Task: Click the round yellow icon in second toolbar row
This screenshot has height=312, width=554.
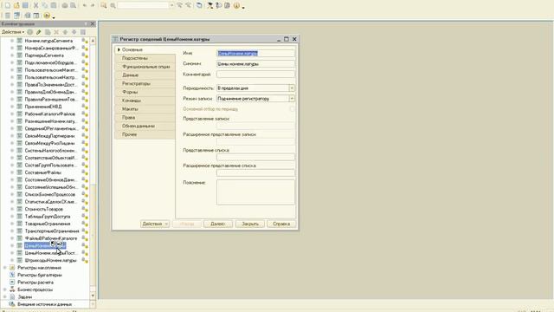Action: [47, 16]
